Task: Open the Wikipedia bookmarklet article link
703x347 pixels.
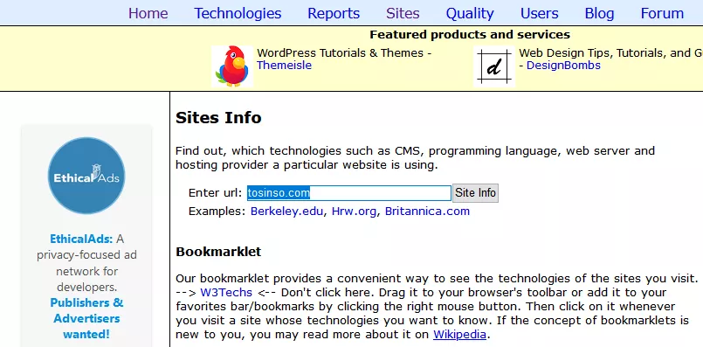Action: 459,335
